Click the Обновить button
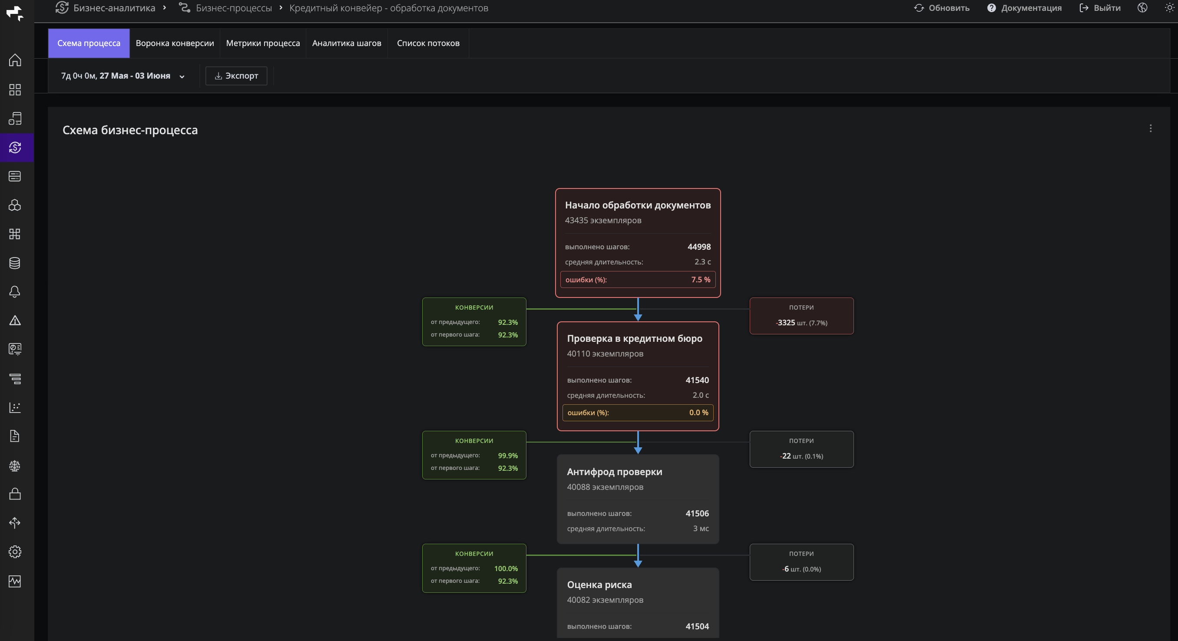This screenshot has width=1178, height=641. coord(942,8)
